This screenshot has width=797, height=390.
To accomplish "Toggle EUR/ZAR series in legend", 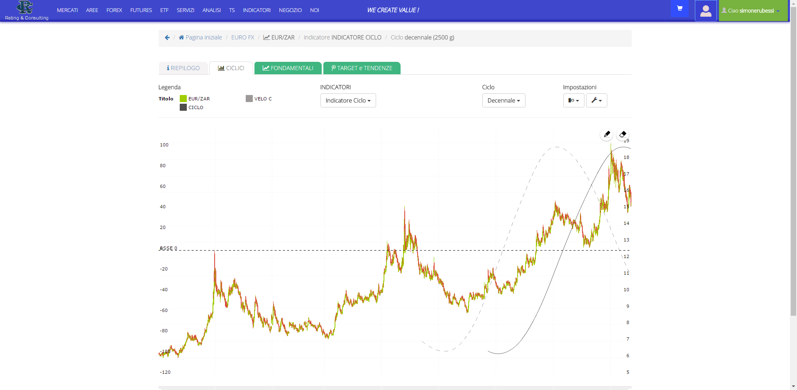I will tap(183, 99).
